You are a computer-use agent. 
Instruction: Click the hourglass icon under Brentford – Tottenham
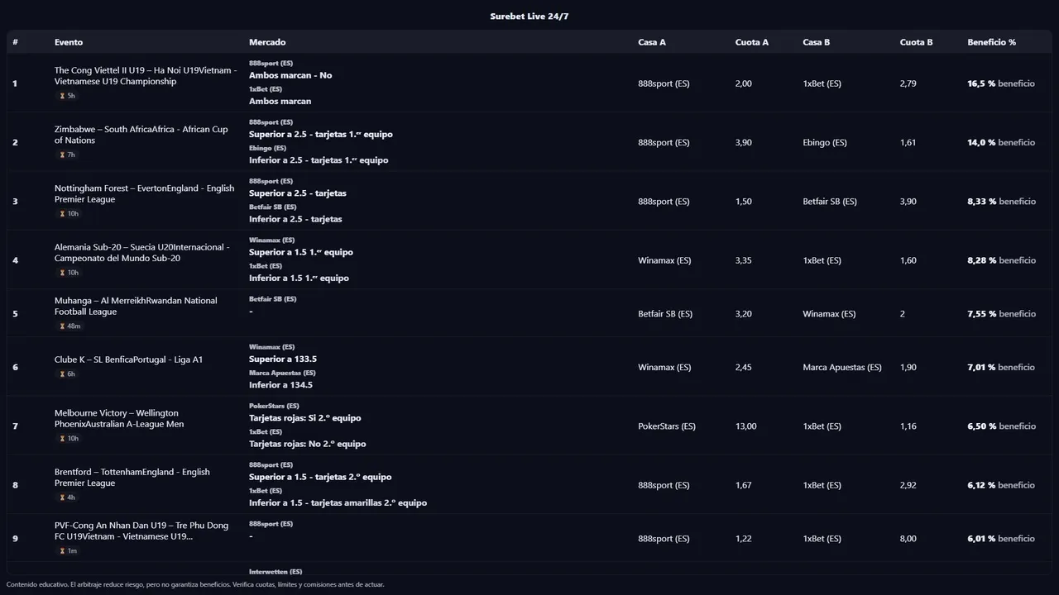tap(62, 497)
